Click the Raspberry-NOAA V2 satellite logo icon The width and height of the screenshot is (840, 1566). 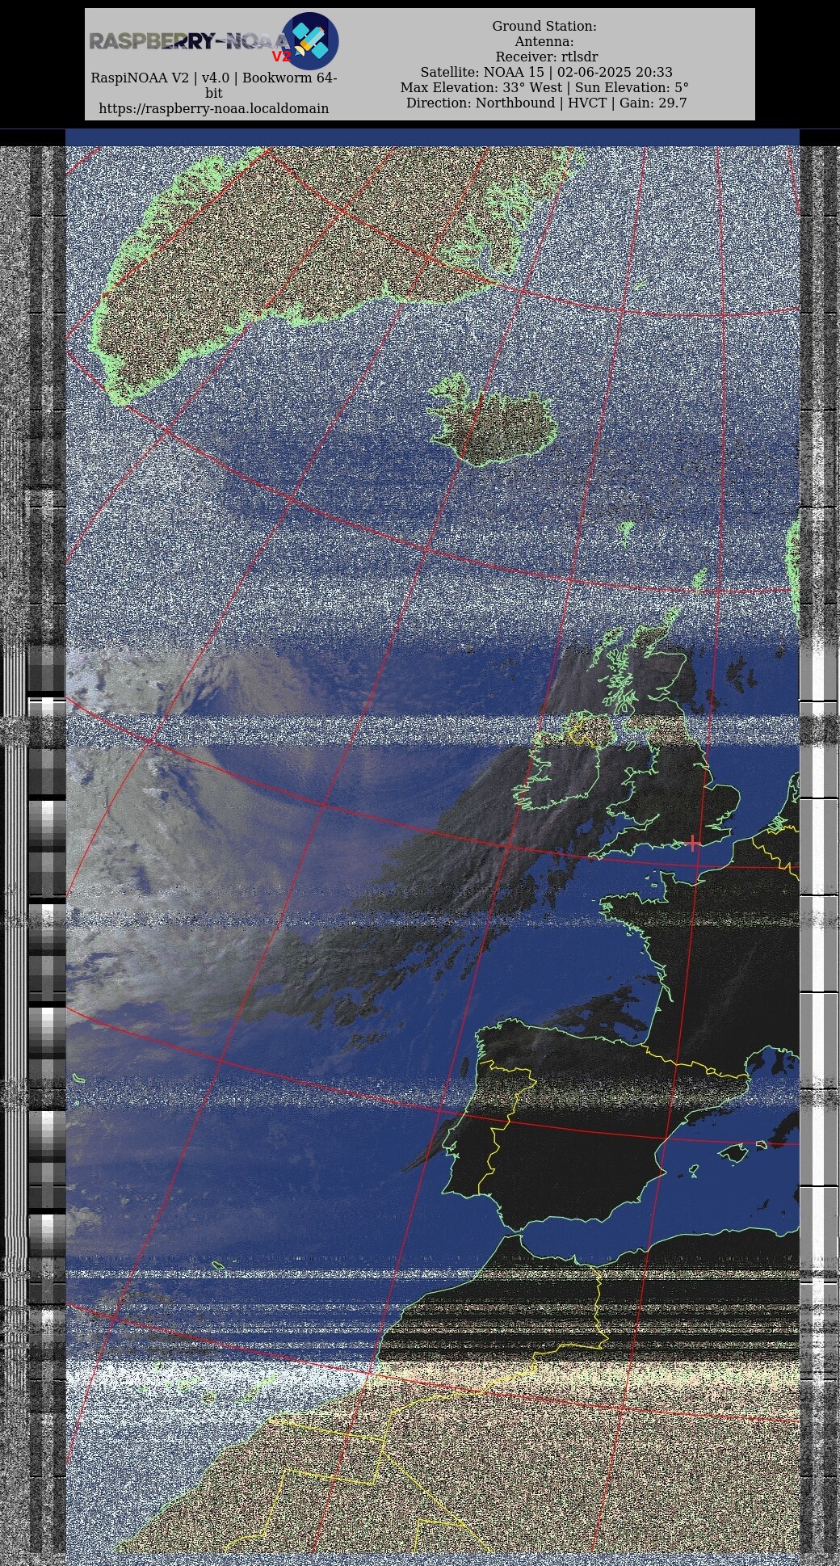(x=310, y=40)
